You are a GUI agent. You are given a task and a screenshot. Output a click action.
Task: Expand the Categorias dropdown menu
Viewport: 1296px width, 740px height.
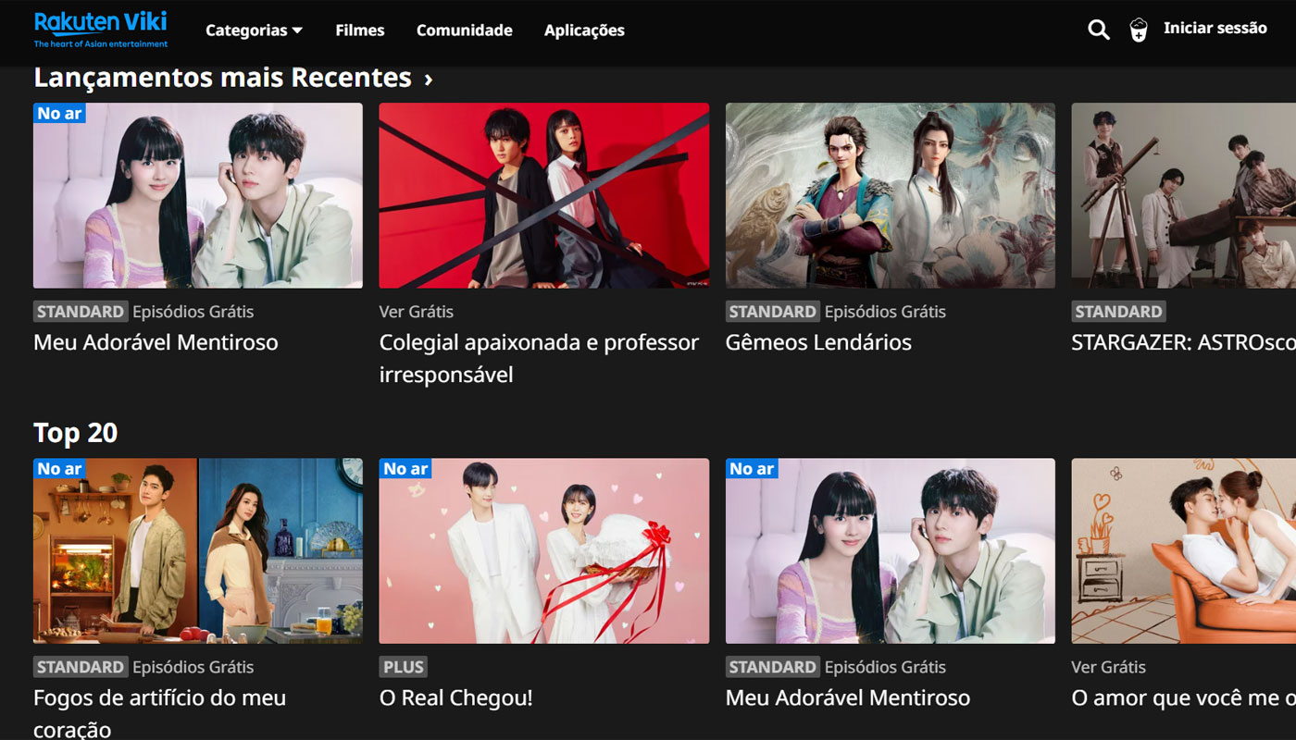(x=254, y=31)
